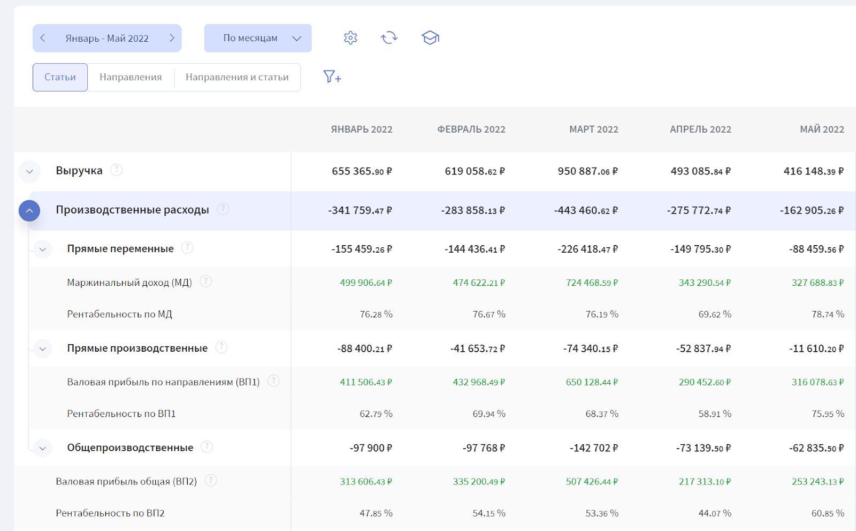856x531 pixels.
Task: Click help icon next to Маржинальный доход (МД)
Action: point(205,282)
